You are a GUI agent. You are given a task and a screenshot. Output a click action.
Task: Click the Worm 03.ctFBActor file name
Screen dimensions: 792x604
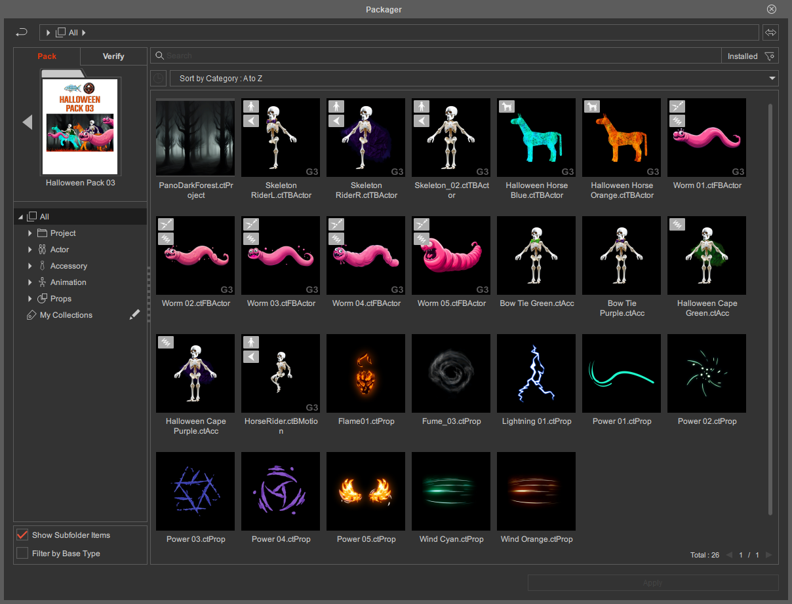pyautogui.click(x=281, y=303)
